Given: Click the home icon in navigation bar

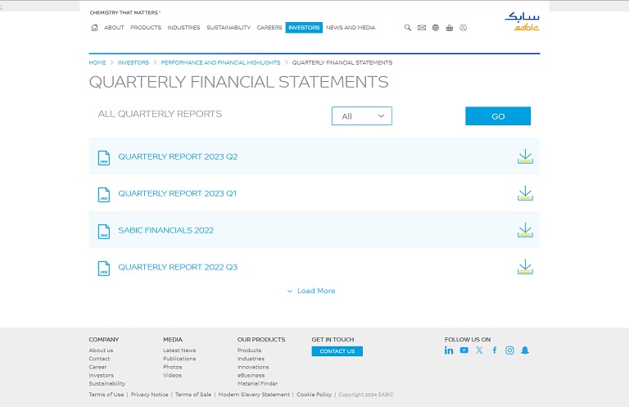Looking at the screenshot, I should point(94,28).
